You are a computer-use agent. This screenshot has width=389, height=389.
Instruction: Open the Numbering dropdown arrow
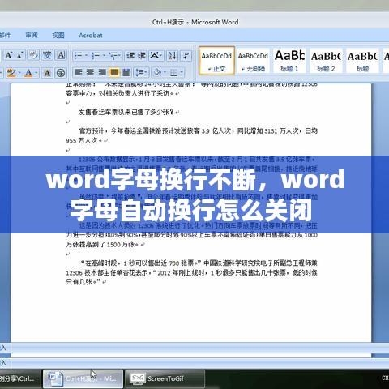(104, 56)
